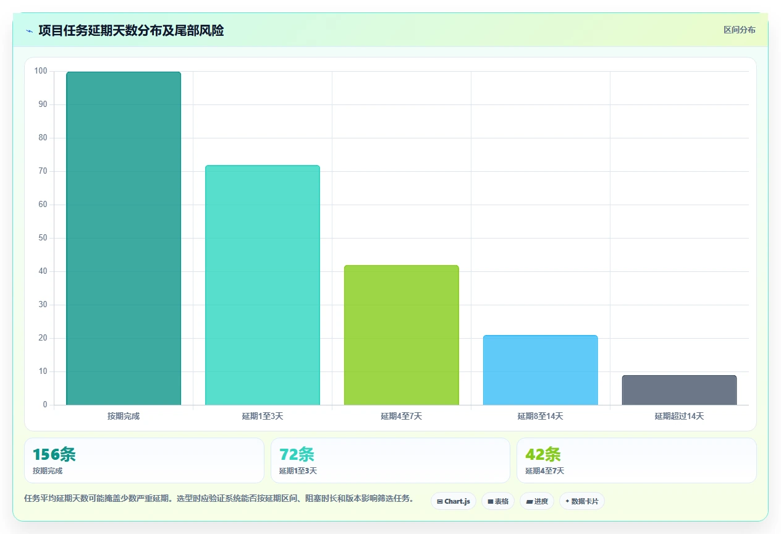The image size is (781, 534).
Task: Open the 156条 按期完成 card
Action: 144,460
